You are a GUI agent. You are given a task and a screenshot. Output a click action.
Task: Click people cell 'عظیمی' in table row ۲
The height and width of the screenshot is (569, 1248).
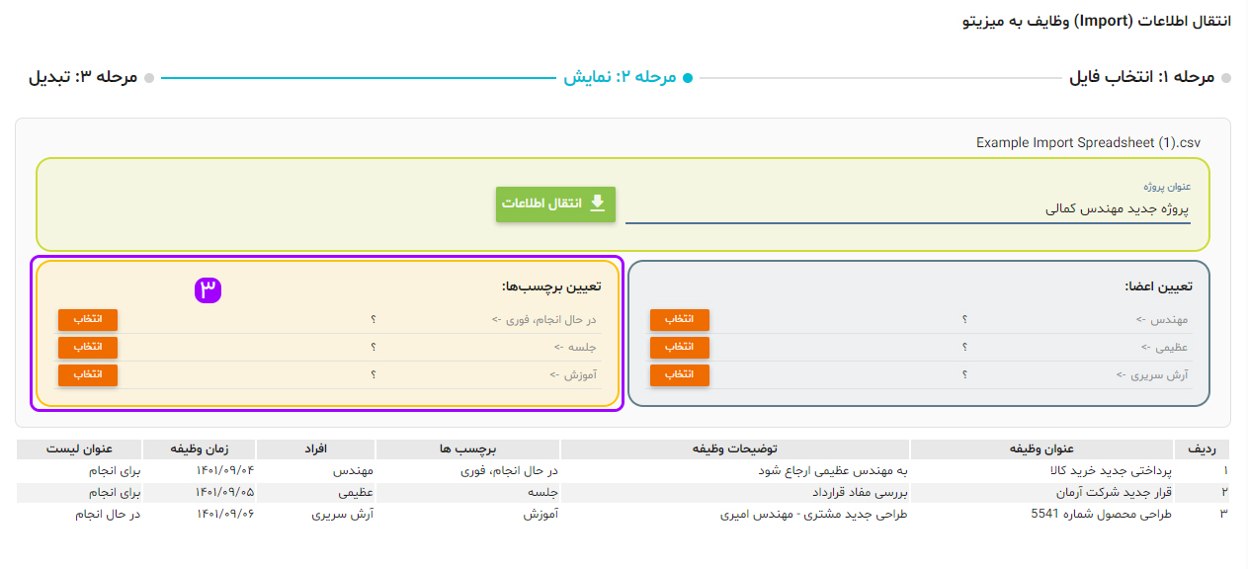tap(356, 492)
